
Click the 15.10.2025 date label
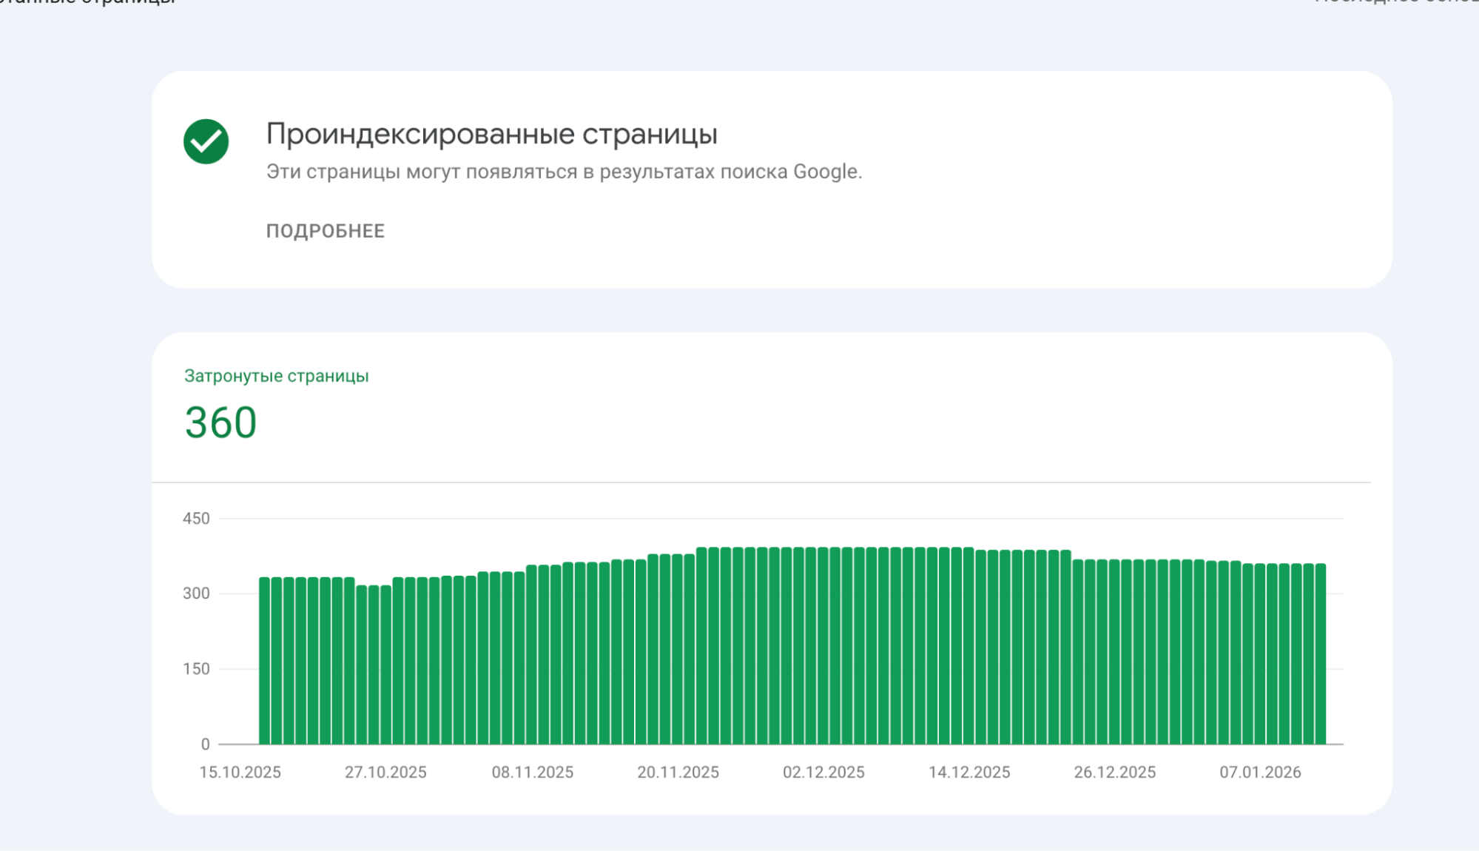click(x=240, y=772)
